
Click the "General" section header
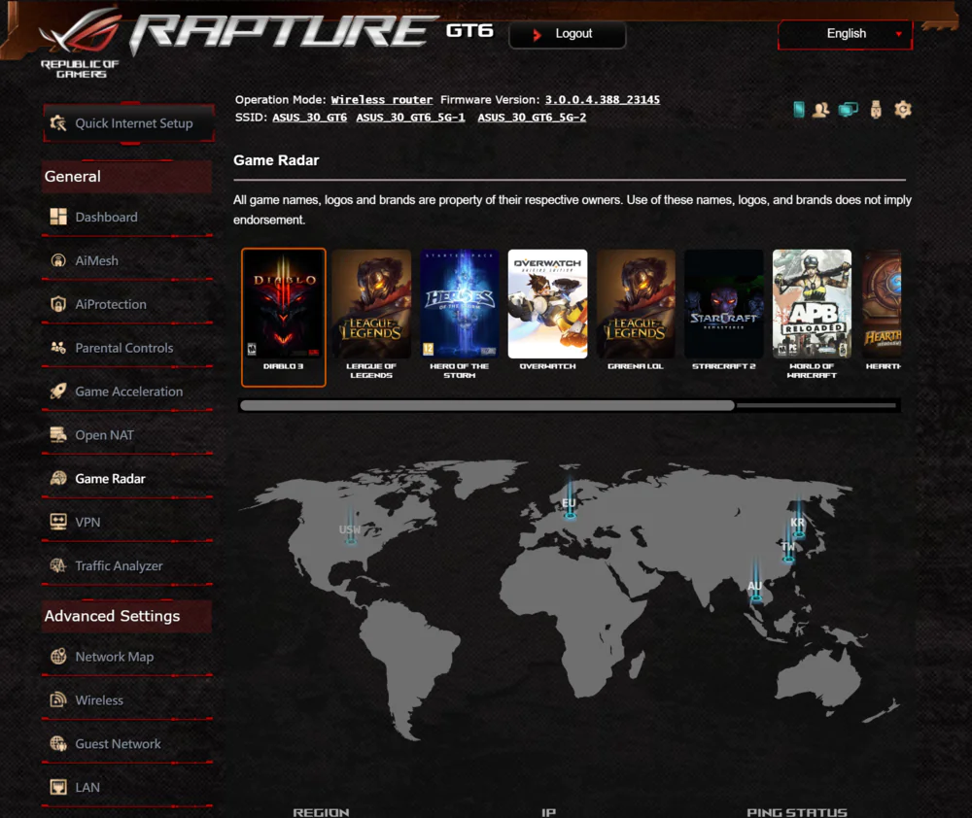[127, 177]
